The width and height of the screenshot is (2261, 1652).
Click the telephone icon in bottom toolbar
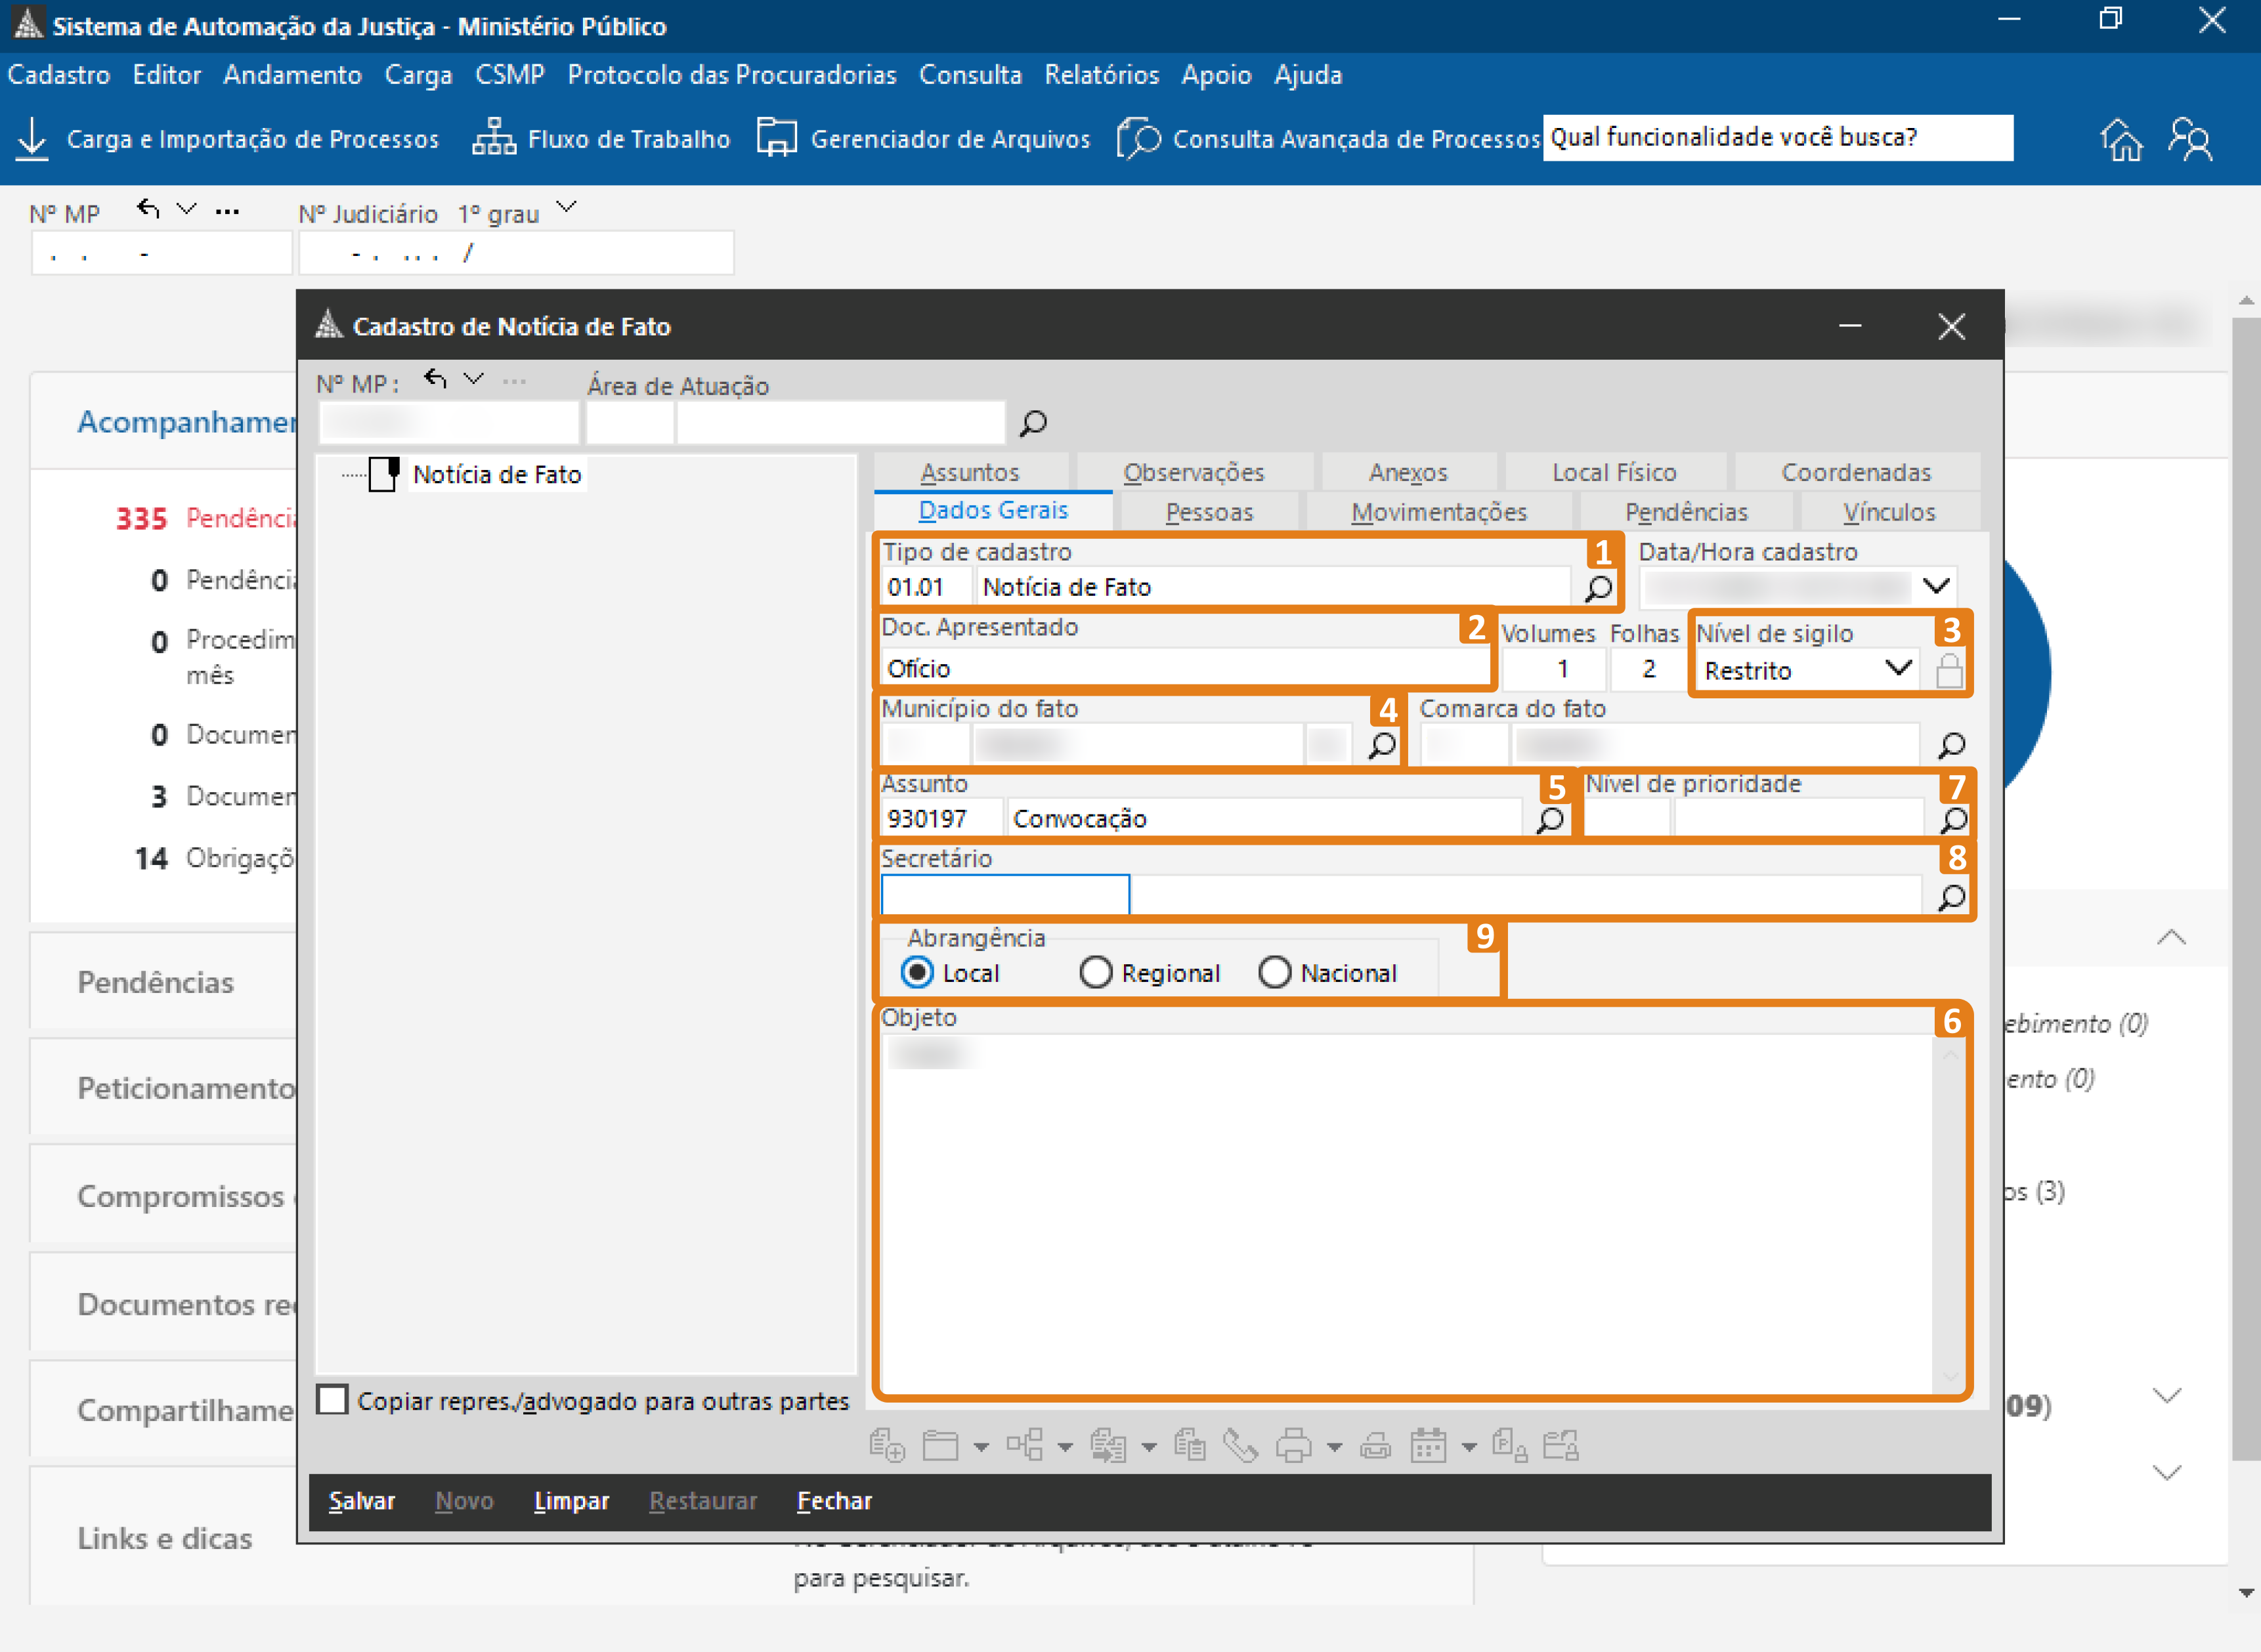(x=1240, y=1446)
